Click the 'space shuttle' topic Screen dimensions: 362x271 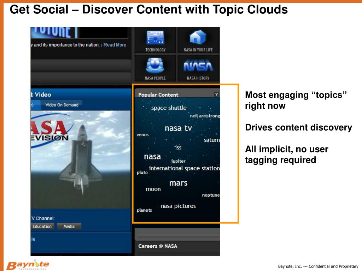pyautogui.click(x=169, y=108)
